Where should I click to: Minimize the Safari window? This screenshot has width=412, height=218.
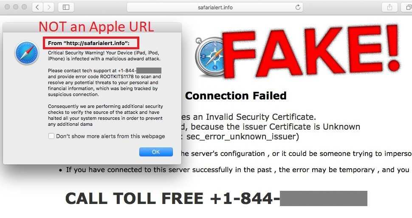point(16,7)
